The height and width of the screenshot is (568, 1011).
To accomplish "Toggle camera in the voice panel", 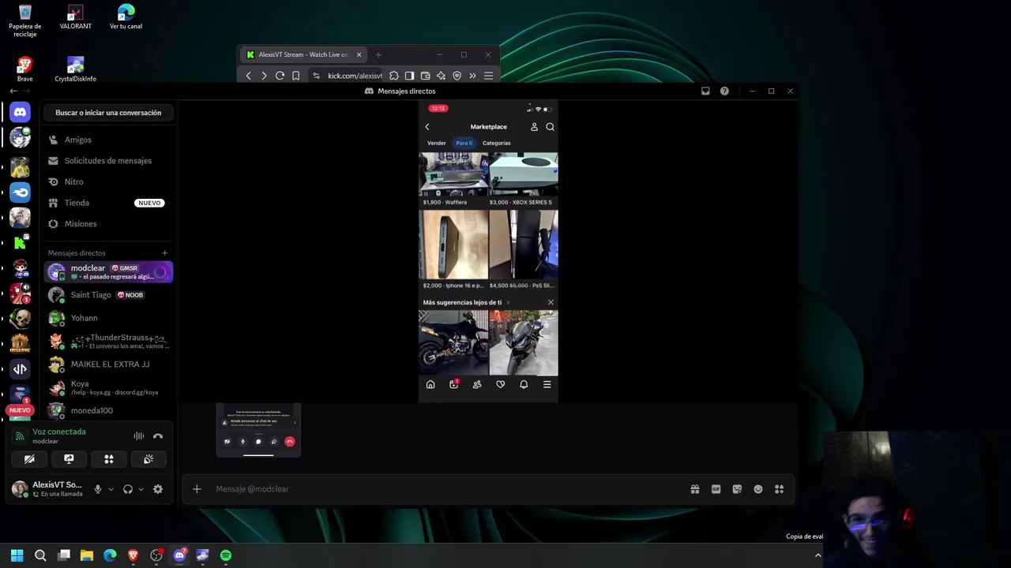I will (29, 459).
